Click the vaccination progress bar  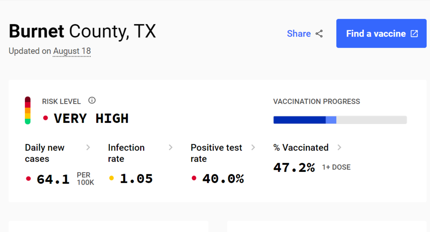(x=340, y=120)
